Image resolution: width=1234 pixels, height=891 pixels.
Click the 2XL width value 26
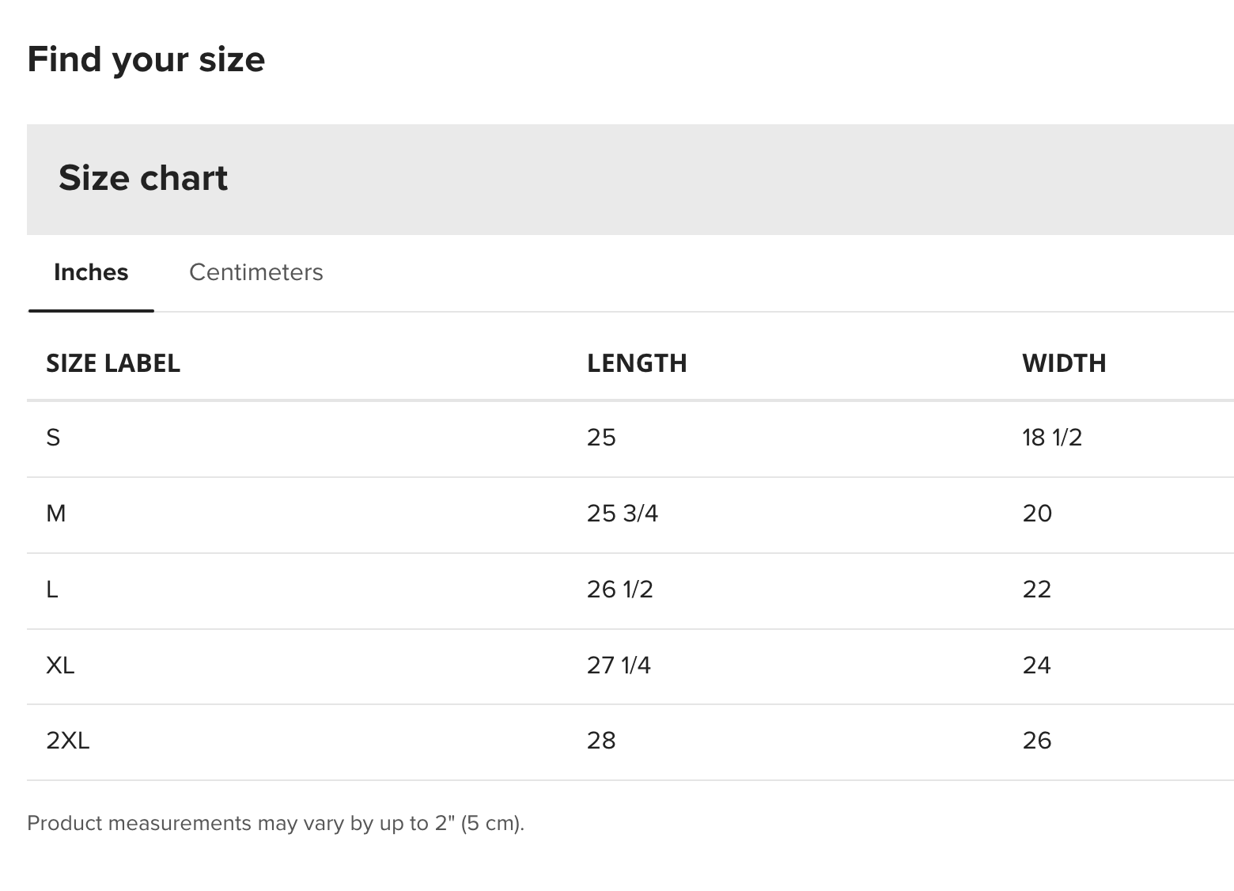pyautogui.click(x=1037, y=741)
